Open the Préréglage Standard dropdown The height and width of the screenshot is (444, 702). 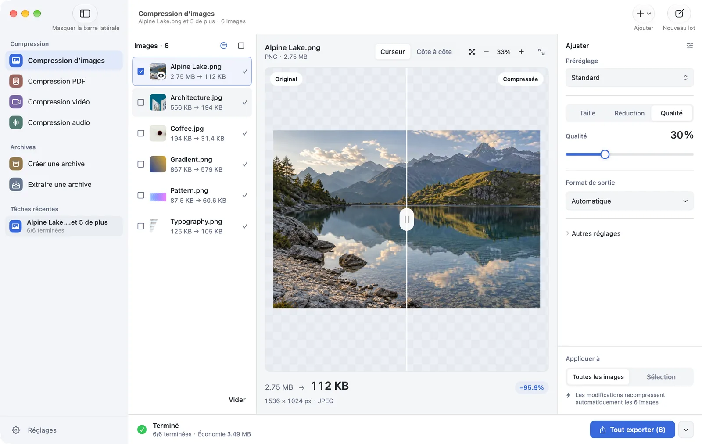click(630, 78)
